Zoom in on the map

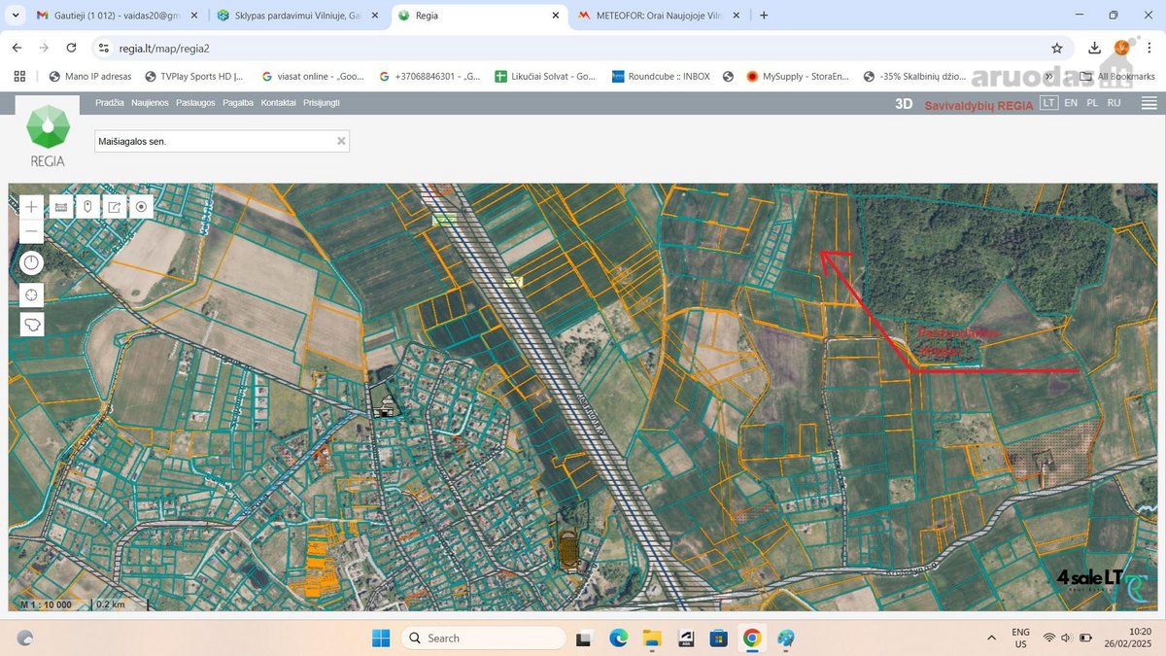32,207
